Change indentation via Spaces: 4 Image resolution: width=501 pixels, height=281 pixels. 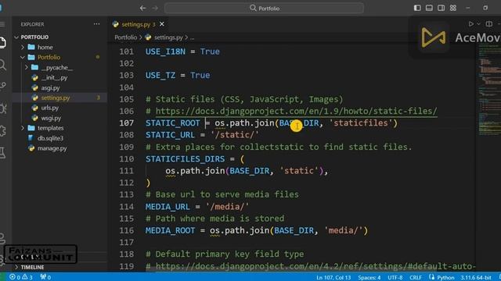click(x=369, y=278)
